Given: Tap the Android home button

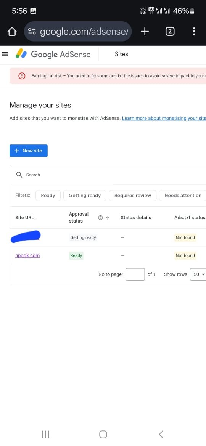Looking at the screenshot, I should (103, 434).
